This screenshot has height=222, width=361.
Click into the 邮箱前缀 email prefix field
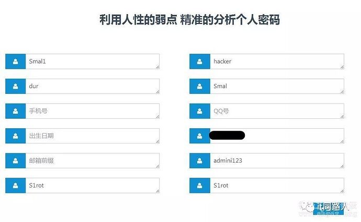point(92,161)
